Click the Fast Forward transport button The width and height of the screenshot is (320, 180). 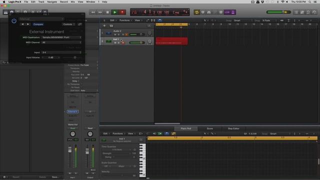[x=100, y=12]
